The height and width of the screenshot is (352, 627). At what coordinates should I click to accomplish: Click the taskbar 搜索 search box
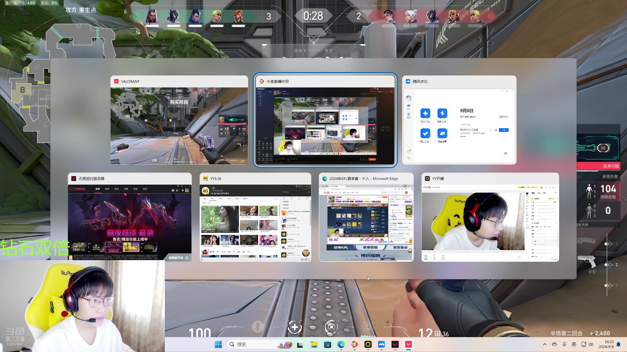tap(260, 345)
